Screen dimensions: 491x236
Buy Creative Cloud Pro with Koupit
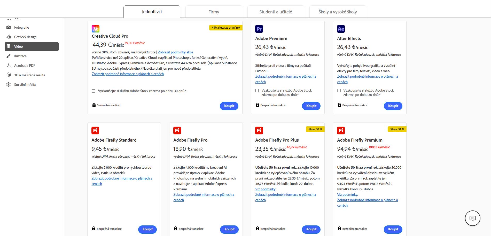pyautogui.click(x=229, y=106)
